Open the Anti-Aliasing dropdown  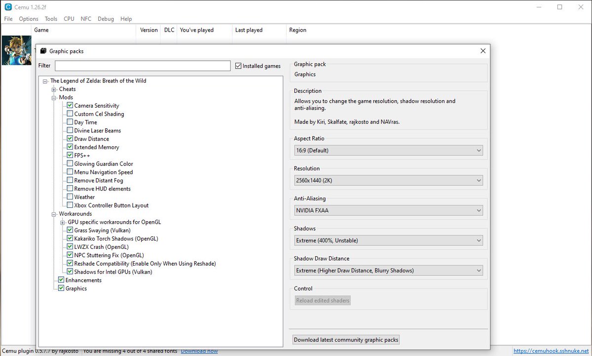[388, 210]
